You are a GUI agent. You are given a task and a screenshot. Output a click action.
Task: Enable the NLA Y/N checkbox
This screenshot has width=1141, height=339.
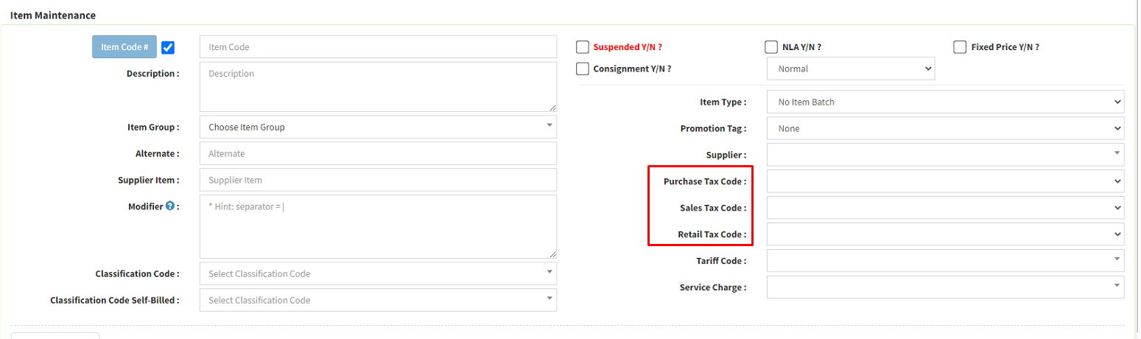click(x=771, y=47)
